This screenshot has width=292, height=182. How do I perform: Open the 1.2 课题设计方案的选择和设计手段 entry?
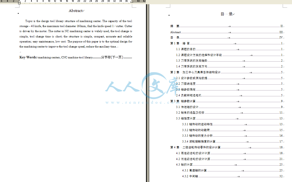coord(230,55)
